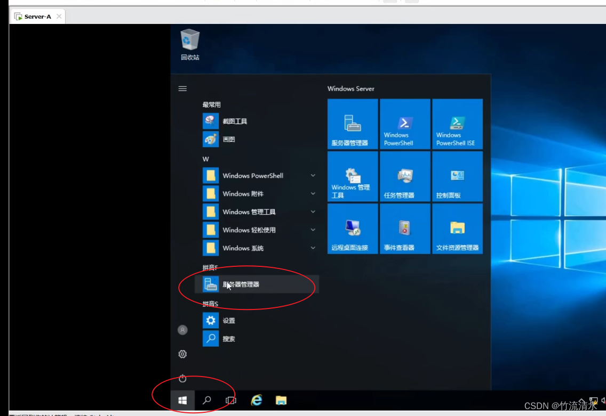Open the Windows PowerShell ISE tile

pyautogui.click(x=457, y=124)
